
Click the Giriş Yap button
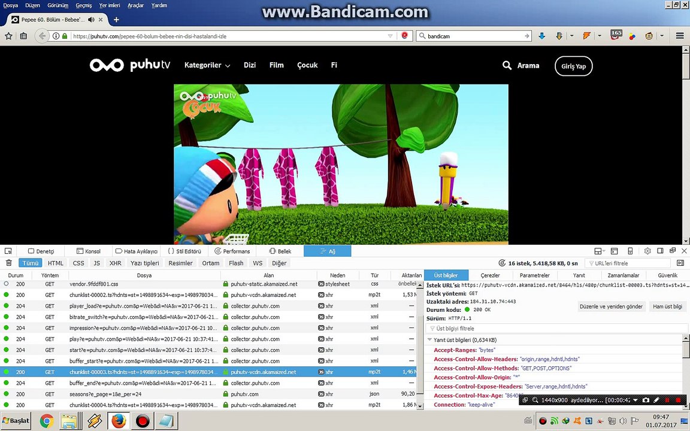573,66
